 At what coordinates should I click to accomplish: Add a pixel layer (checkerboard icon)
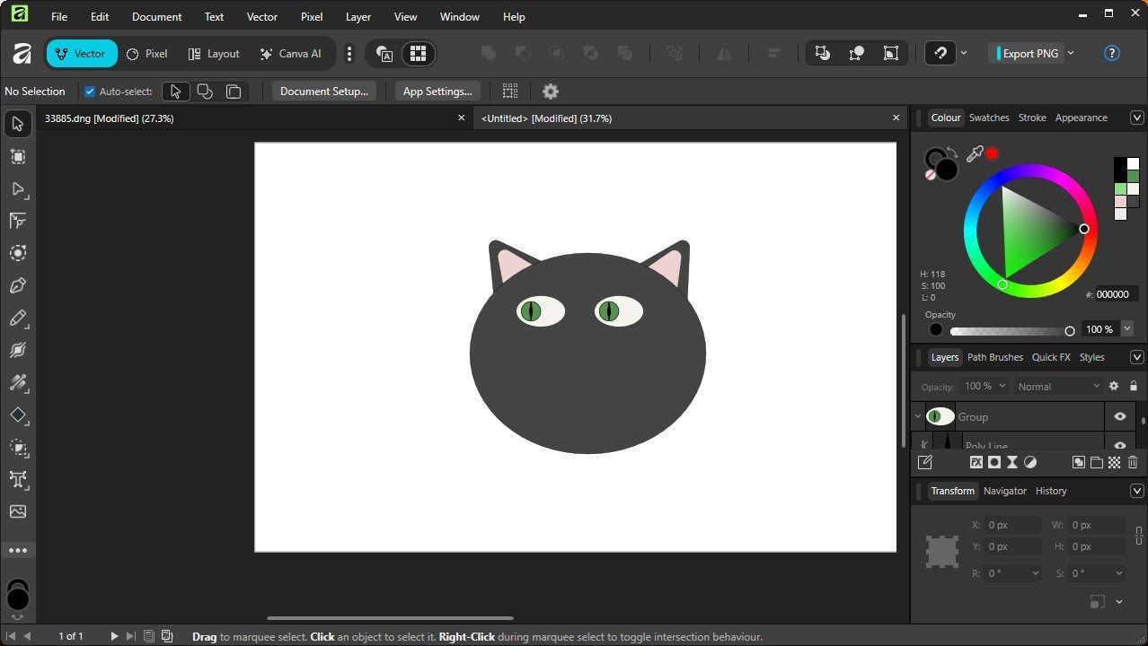(x=1115, y=463)
